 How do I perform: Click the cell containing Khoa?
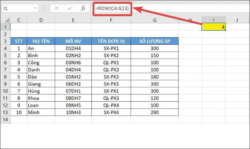coord(41,98)
